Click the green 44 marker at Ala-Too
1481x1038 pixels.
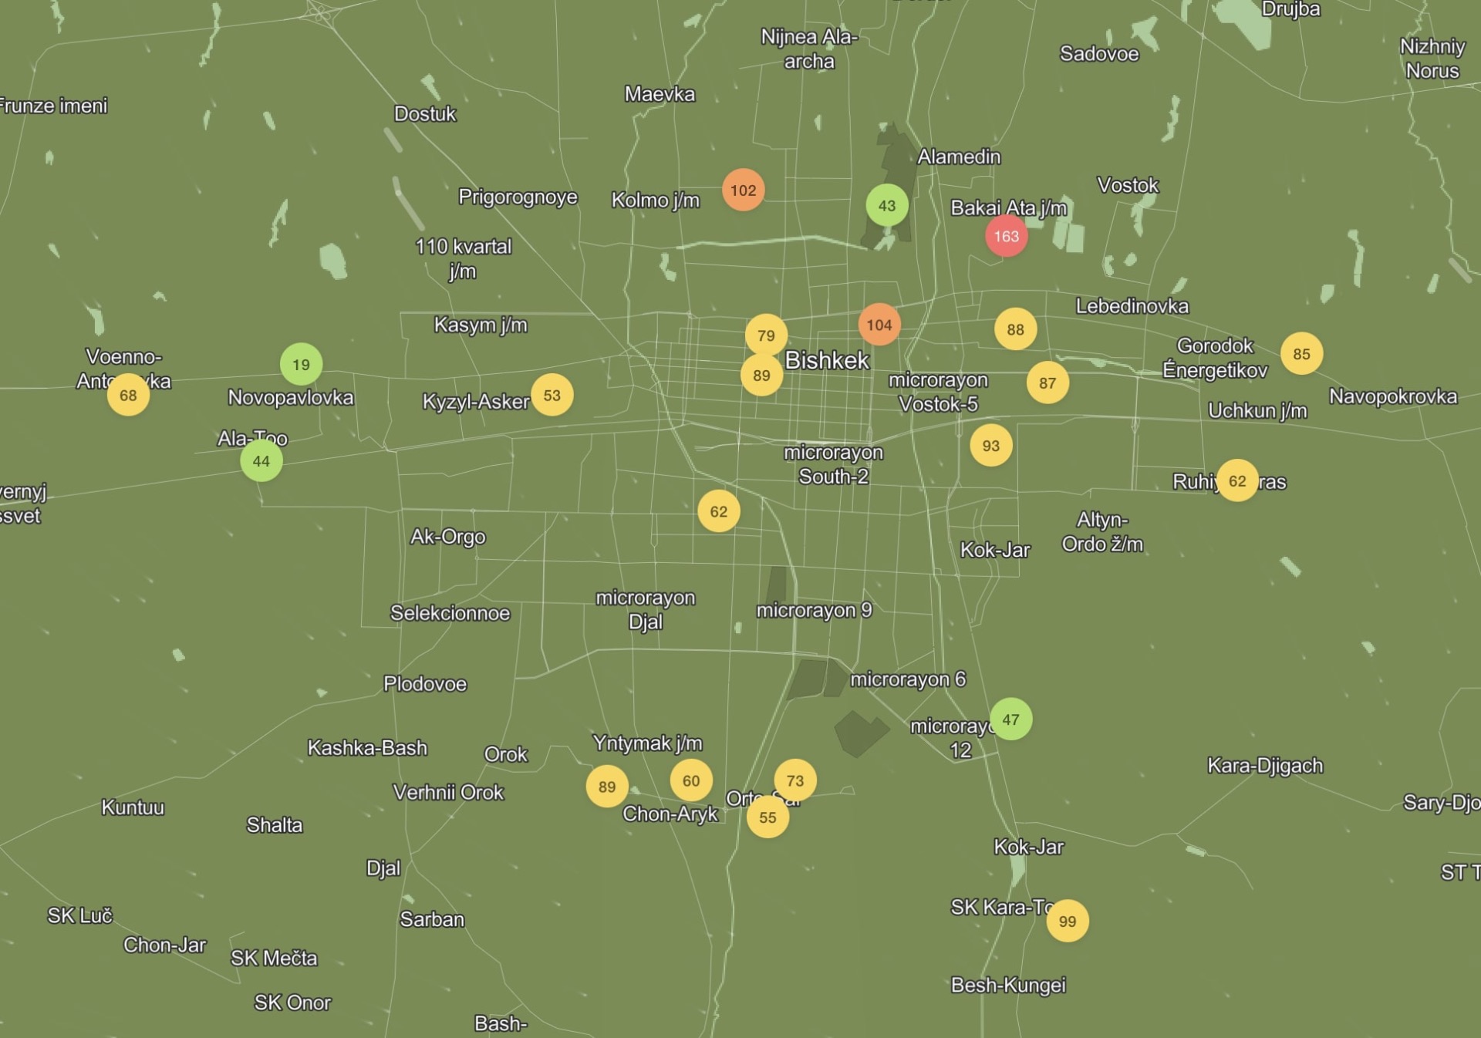coord(261,461)
